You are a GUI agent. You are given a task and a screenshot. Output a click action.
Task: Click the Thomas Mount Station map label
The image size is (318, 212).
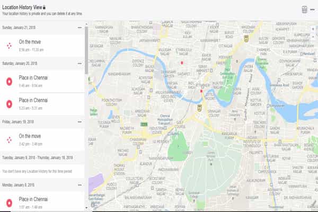click(119, 170)
